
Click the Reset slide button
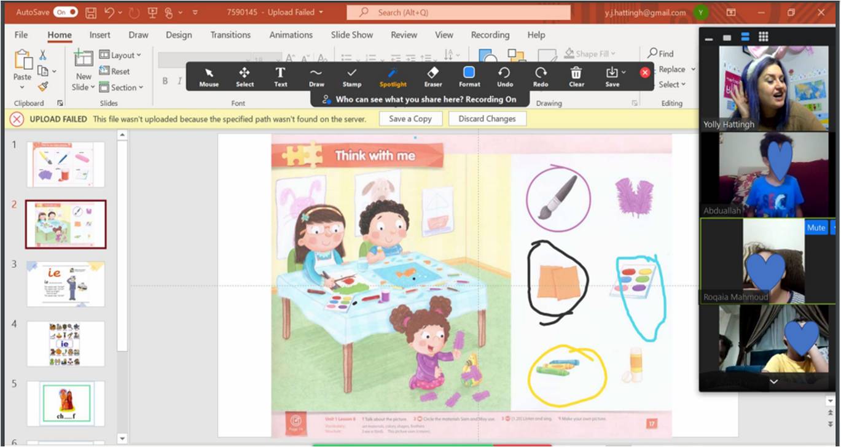114,71
